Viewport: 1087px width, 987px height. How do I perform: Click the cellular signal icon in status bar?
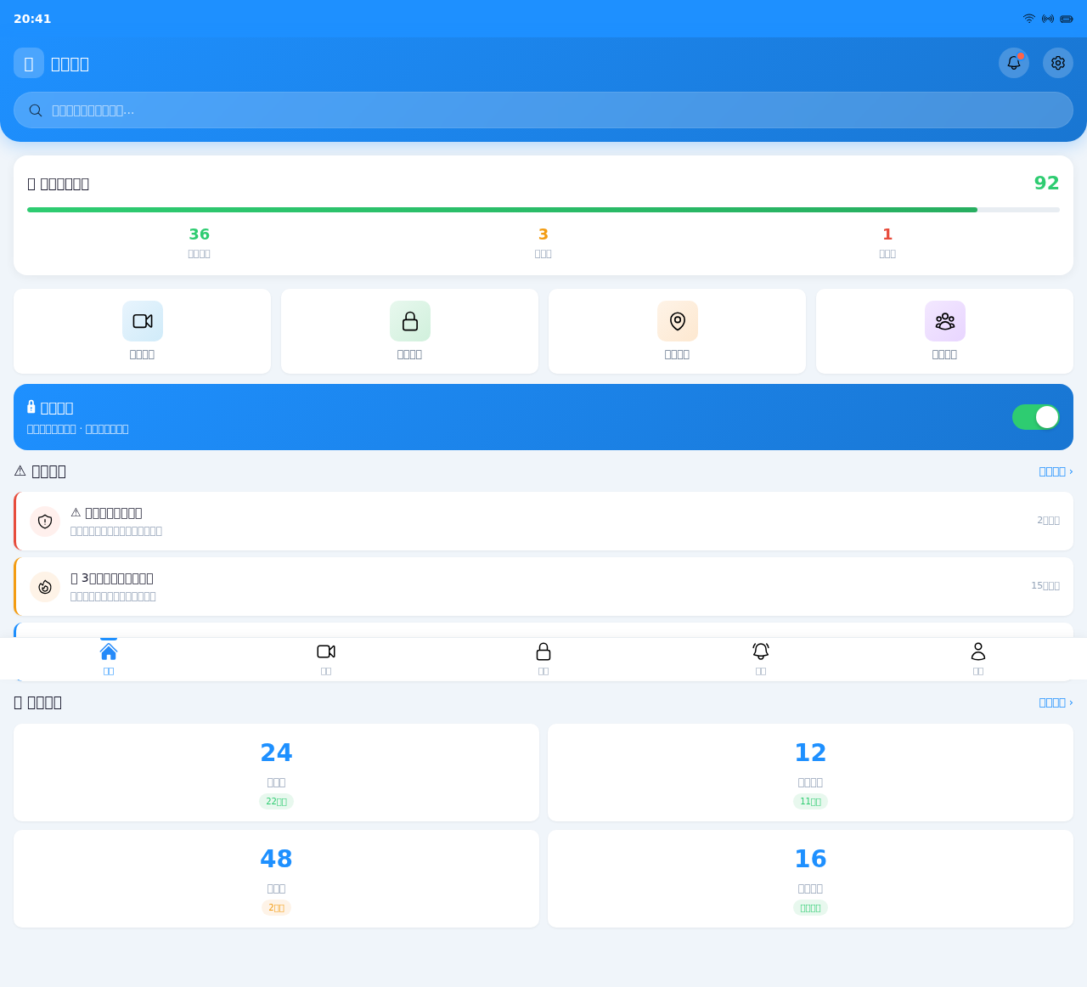[1048, 19]
